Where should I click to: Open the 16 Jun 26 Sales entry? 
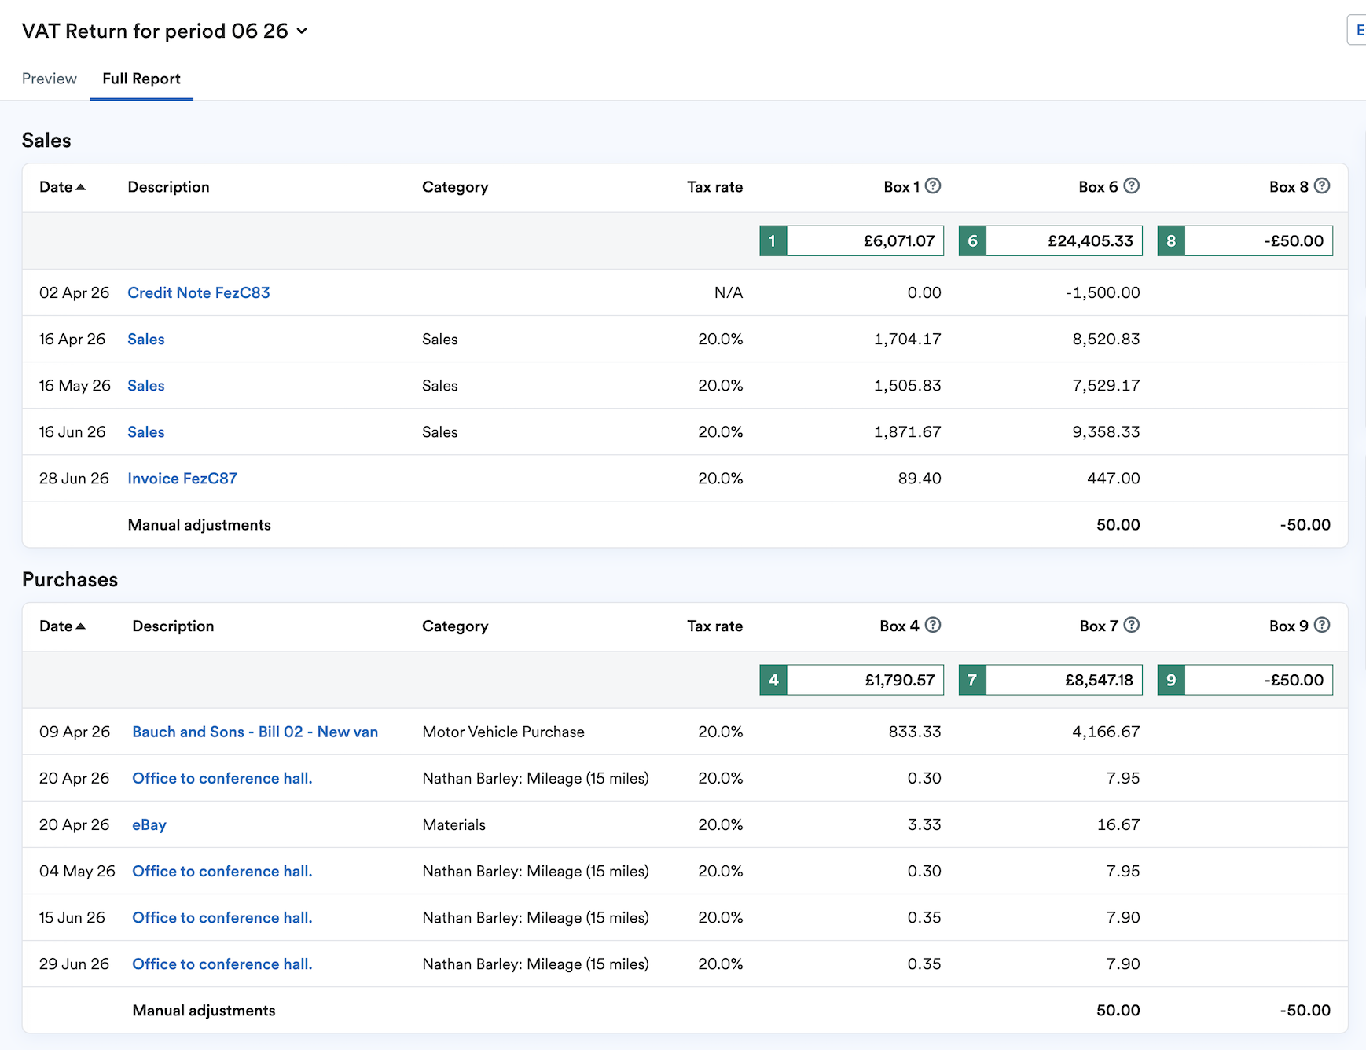(146, 431)
